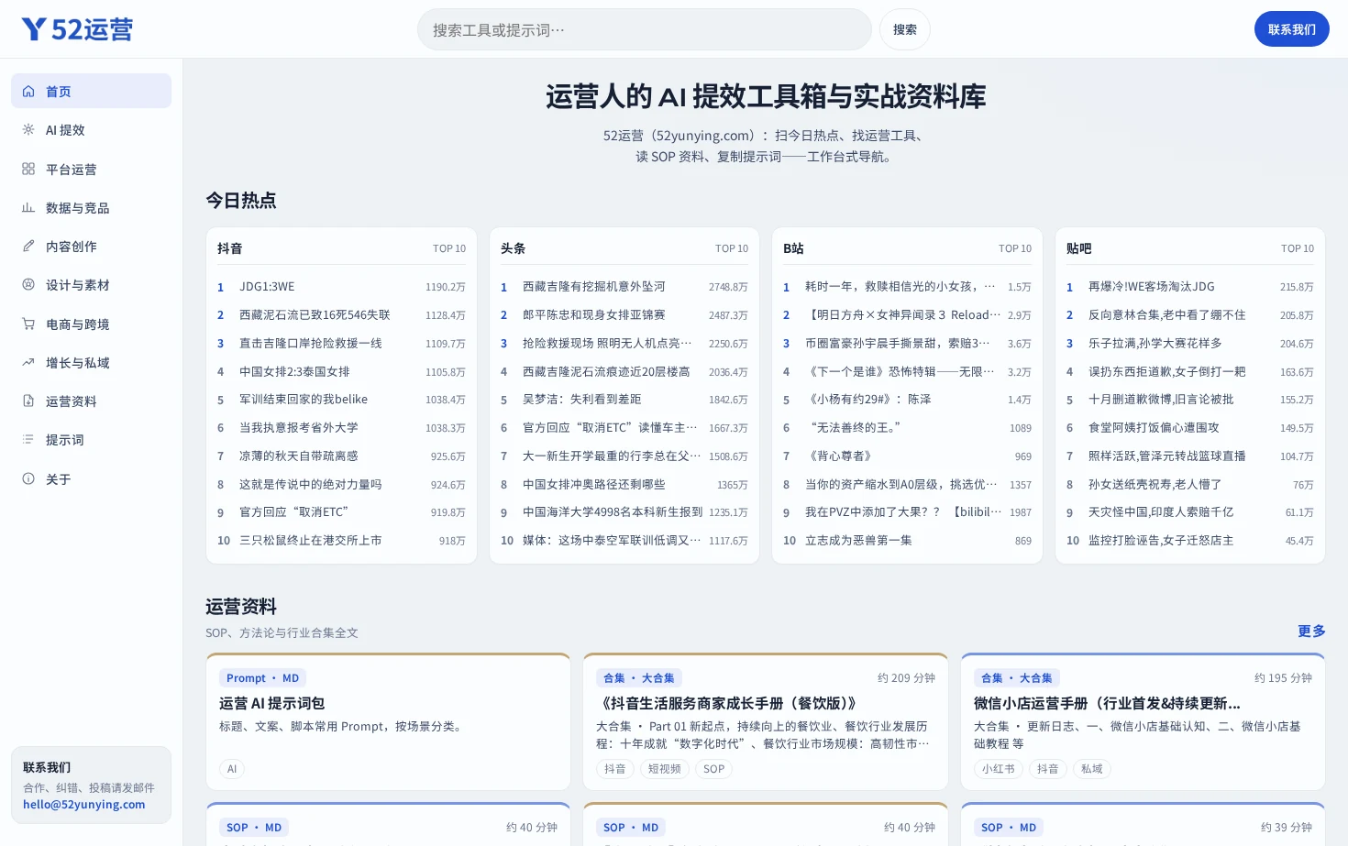The width and height of the screenshot is (1348, 846).
Task: Click the trend arrow icon beside 增长与私域
Action: tap(28, 363)
